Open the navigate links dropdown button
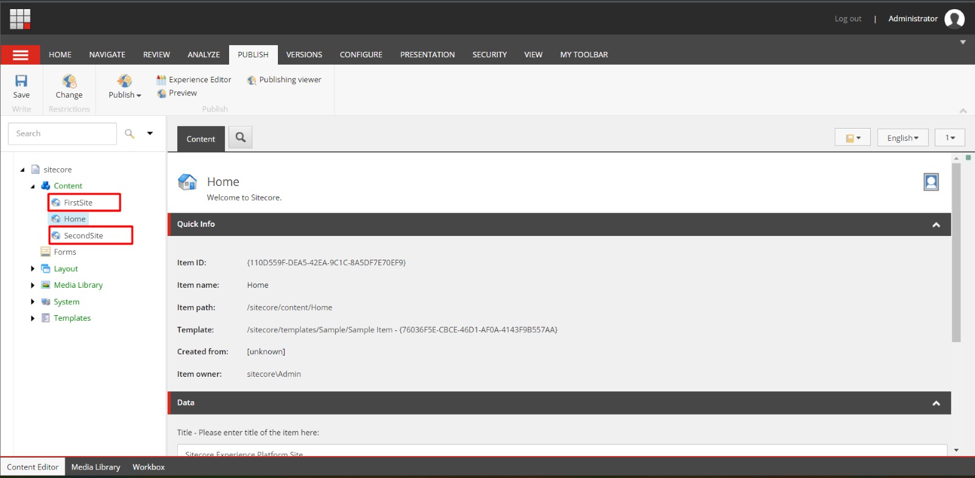975x478 pixels. [x=853, y=138]
